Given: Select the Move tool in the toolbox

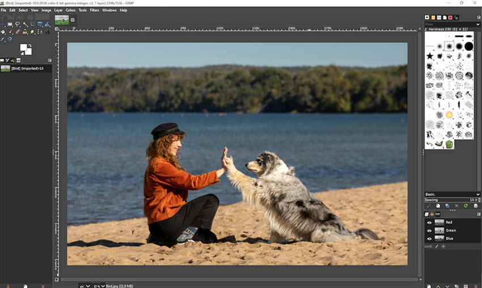Looking at the screenshot, I should (x=3, y=24).
